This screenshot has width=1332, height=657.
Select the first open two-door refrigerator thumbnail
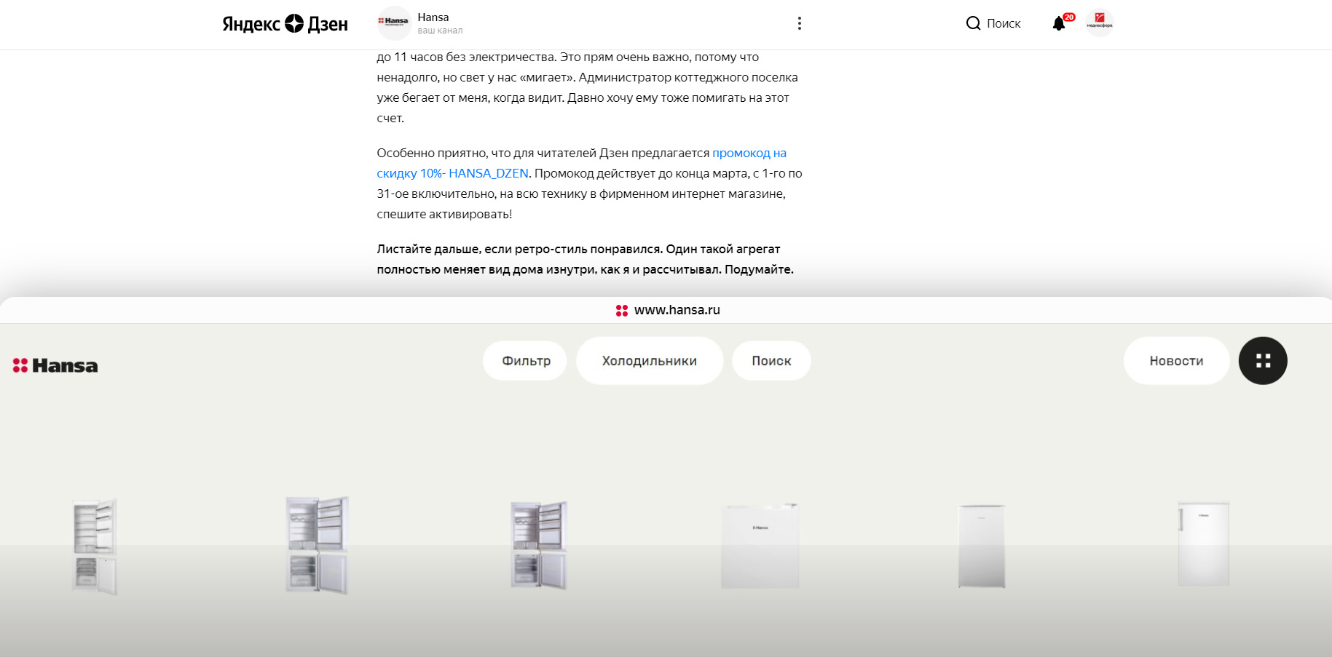click(95, 546)
